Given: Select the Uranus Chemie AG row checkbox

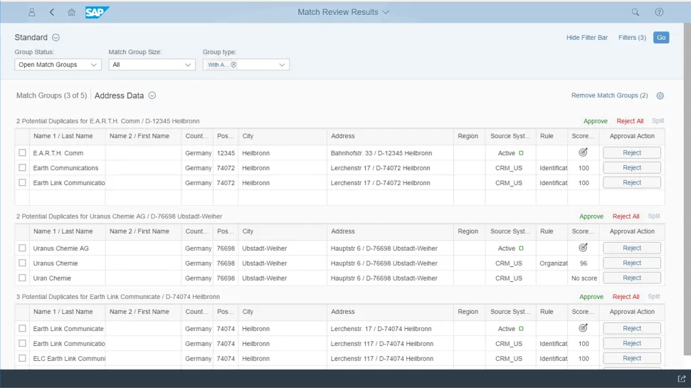Looking at the screenshot, I should (23, 248).
